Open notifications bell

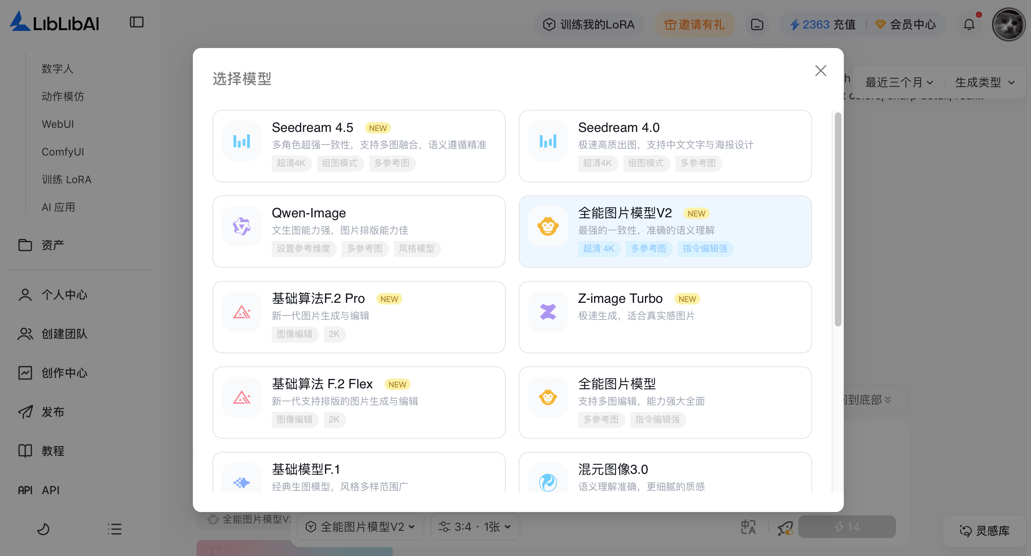pos(970,24)
